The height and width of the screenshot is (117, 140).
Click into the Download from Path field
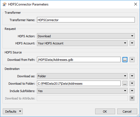pos(79,59)
